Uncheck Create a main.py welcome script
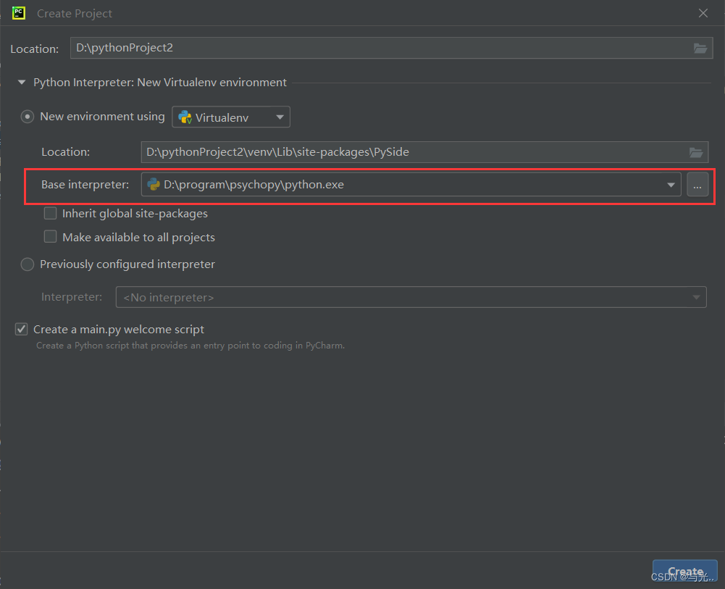 21,329
